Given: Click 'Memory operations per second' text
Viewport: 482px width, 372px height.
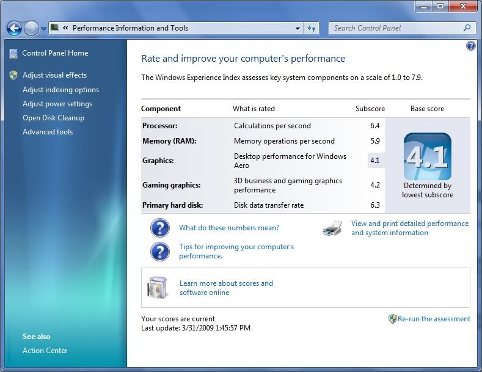Looking at the screenshot, I should [284, 141].
